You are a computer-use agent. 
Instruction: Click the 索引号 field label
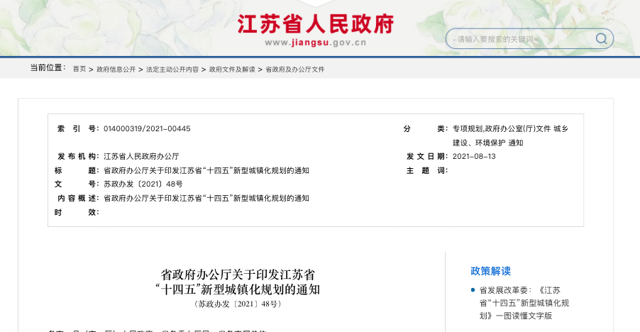(x=77, y=128)
